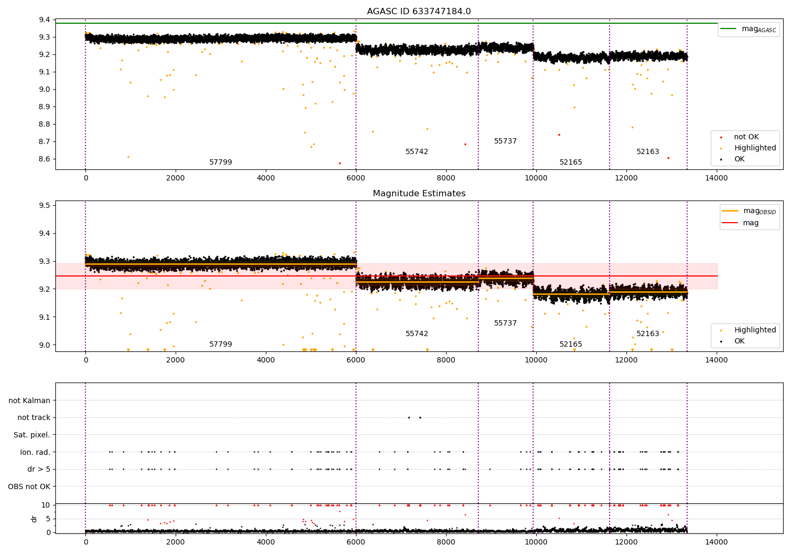Click the red dot marker beside 'not OK' legend
The height and width of the screenshot is (554, 791).
click(721, 137)
